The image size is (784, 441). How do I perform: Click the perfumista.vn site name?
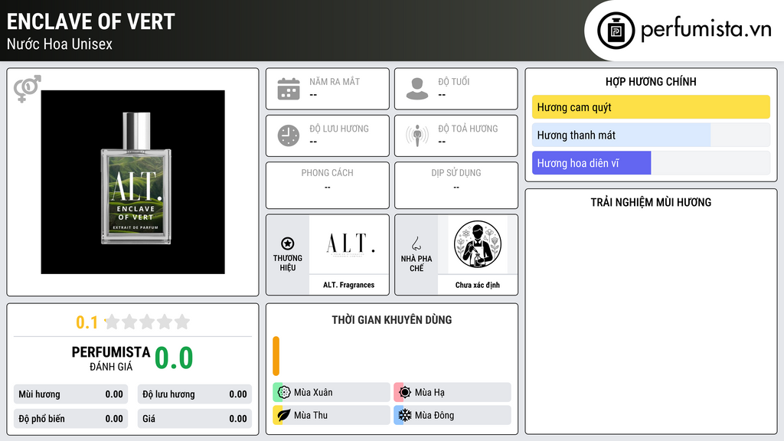click(706, 29)
